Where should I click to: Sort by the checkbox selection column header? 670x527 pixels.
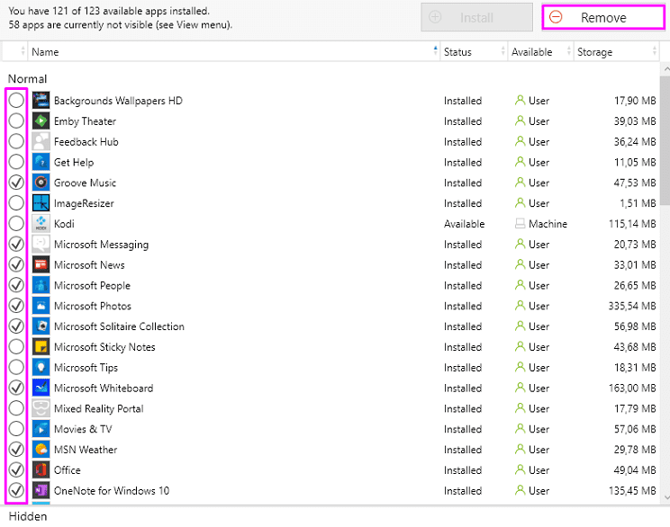point(15,51)
